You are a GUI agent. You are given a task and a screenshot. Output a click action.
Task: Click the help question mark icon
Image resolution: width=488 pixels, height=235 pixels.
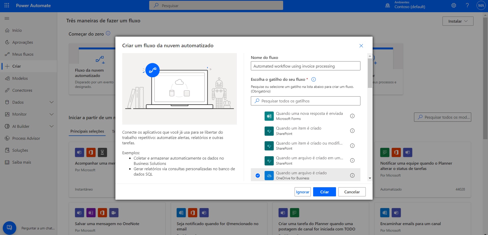pyautogui.click(x=467, y=5)
